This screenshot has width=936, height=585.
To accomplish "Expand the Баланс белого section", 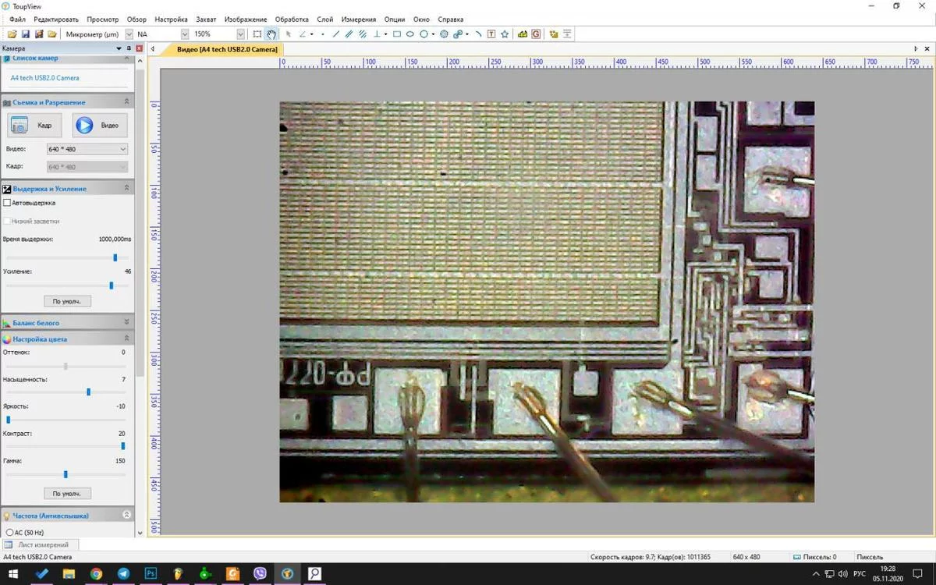I will (x=126, y=322).
